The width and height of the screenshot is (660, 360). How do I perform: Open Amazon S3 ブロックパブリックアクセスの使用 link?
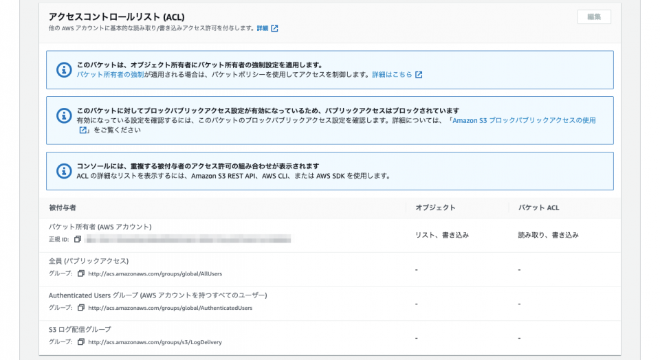click(x=524, y=120)
